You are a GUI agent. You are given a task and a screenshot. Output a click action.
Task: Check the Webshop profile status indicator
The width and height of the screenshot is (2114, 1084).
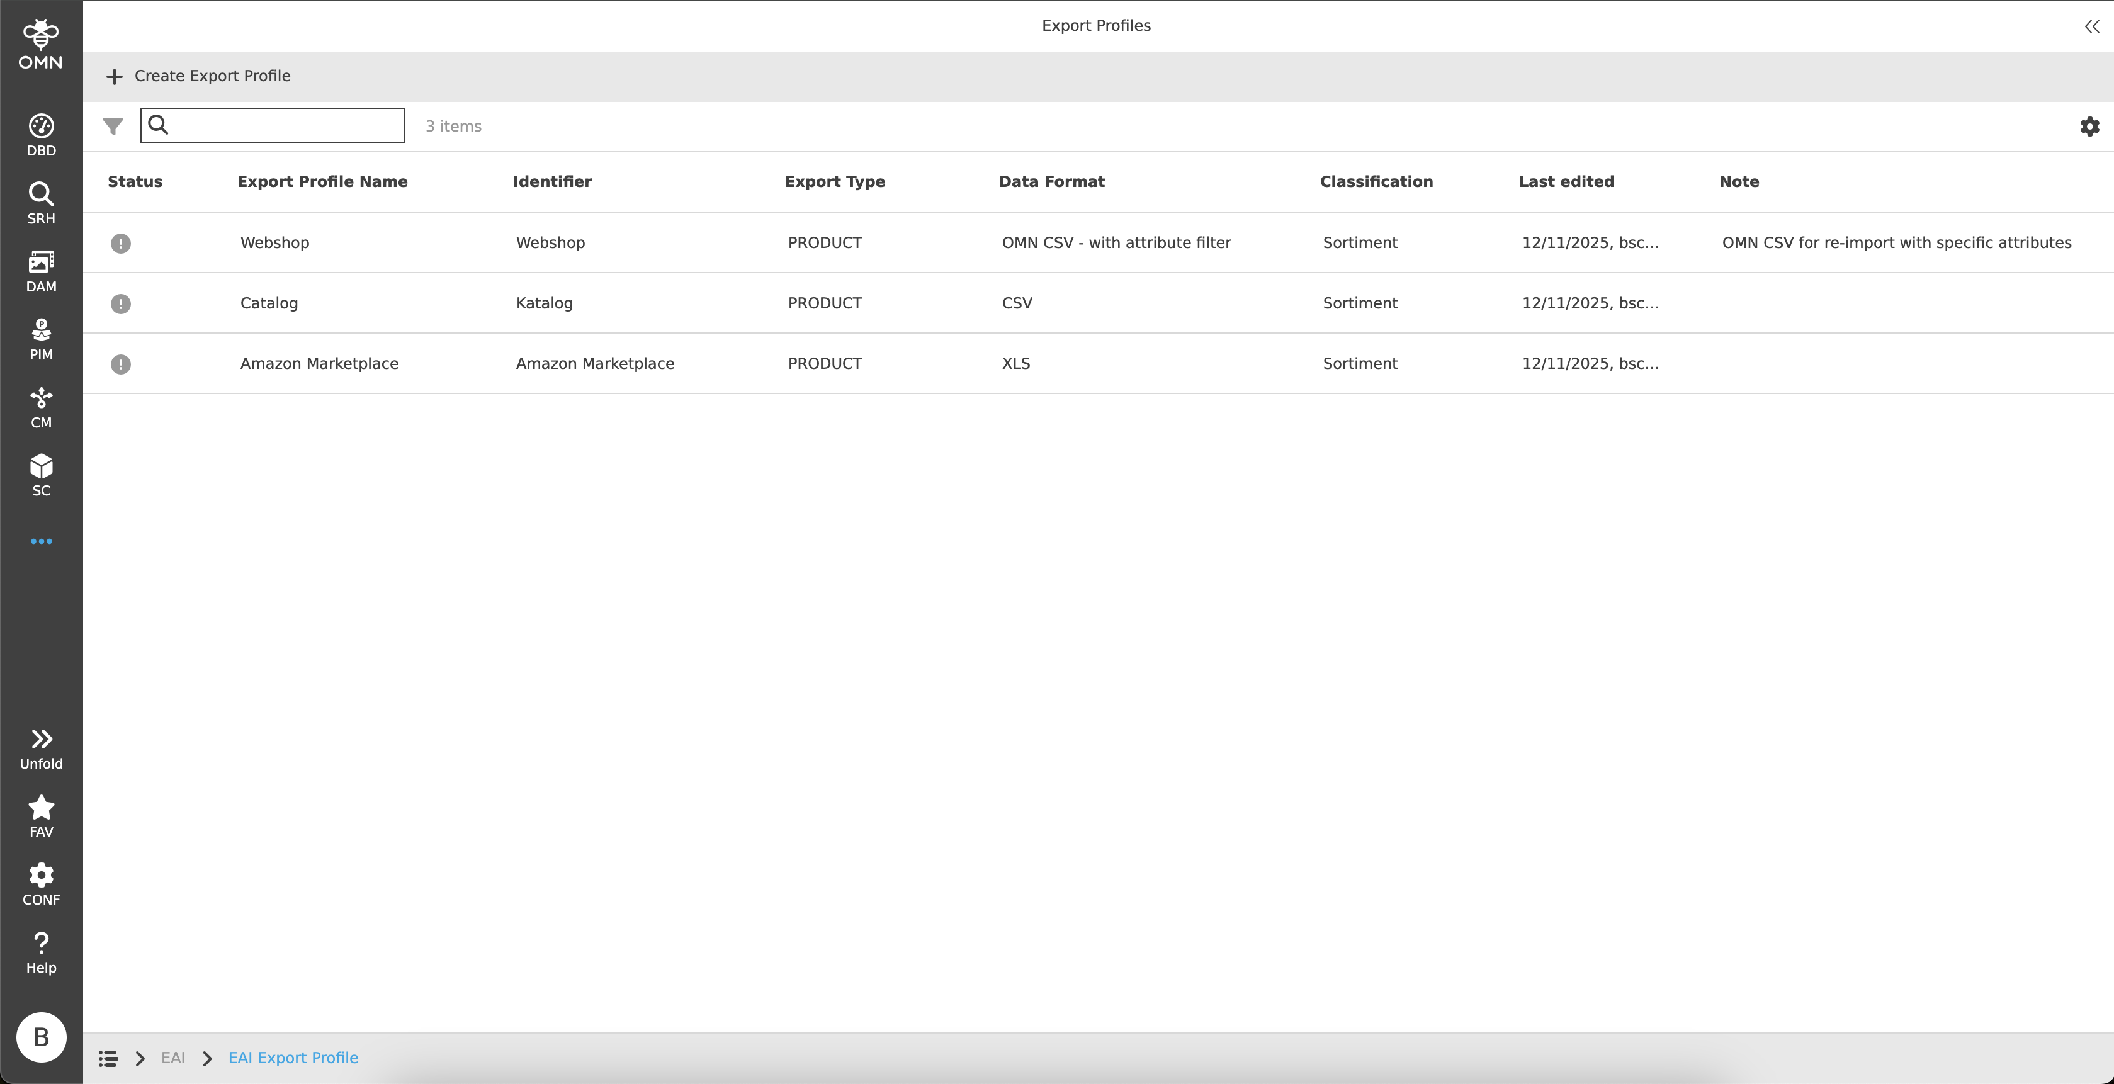click(x=121, y=243)
